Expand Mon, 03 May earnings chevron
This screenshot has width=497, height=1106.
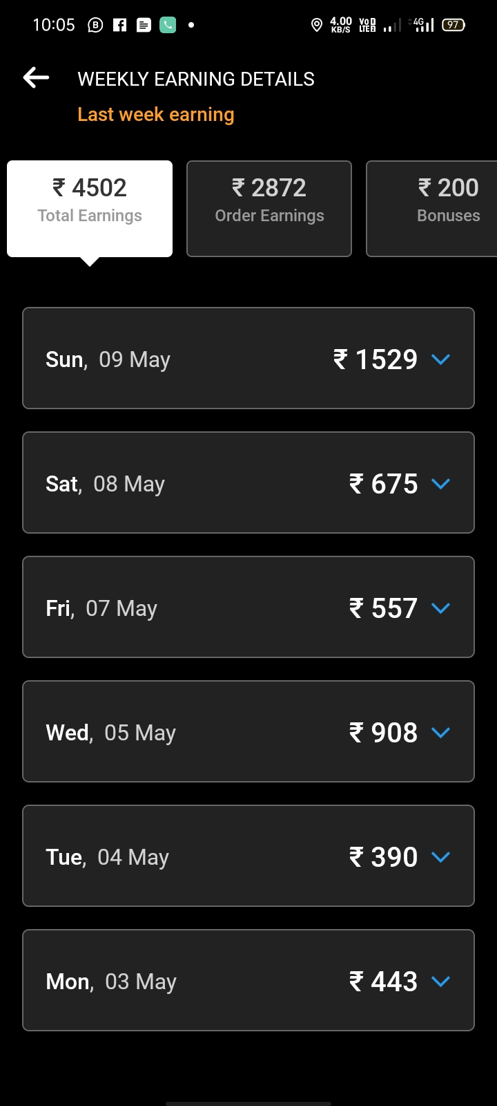click(x=440, y=981)
